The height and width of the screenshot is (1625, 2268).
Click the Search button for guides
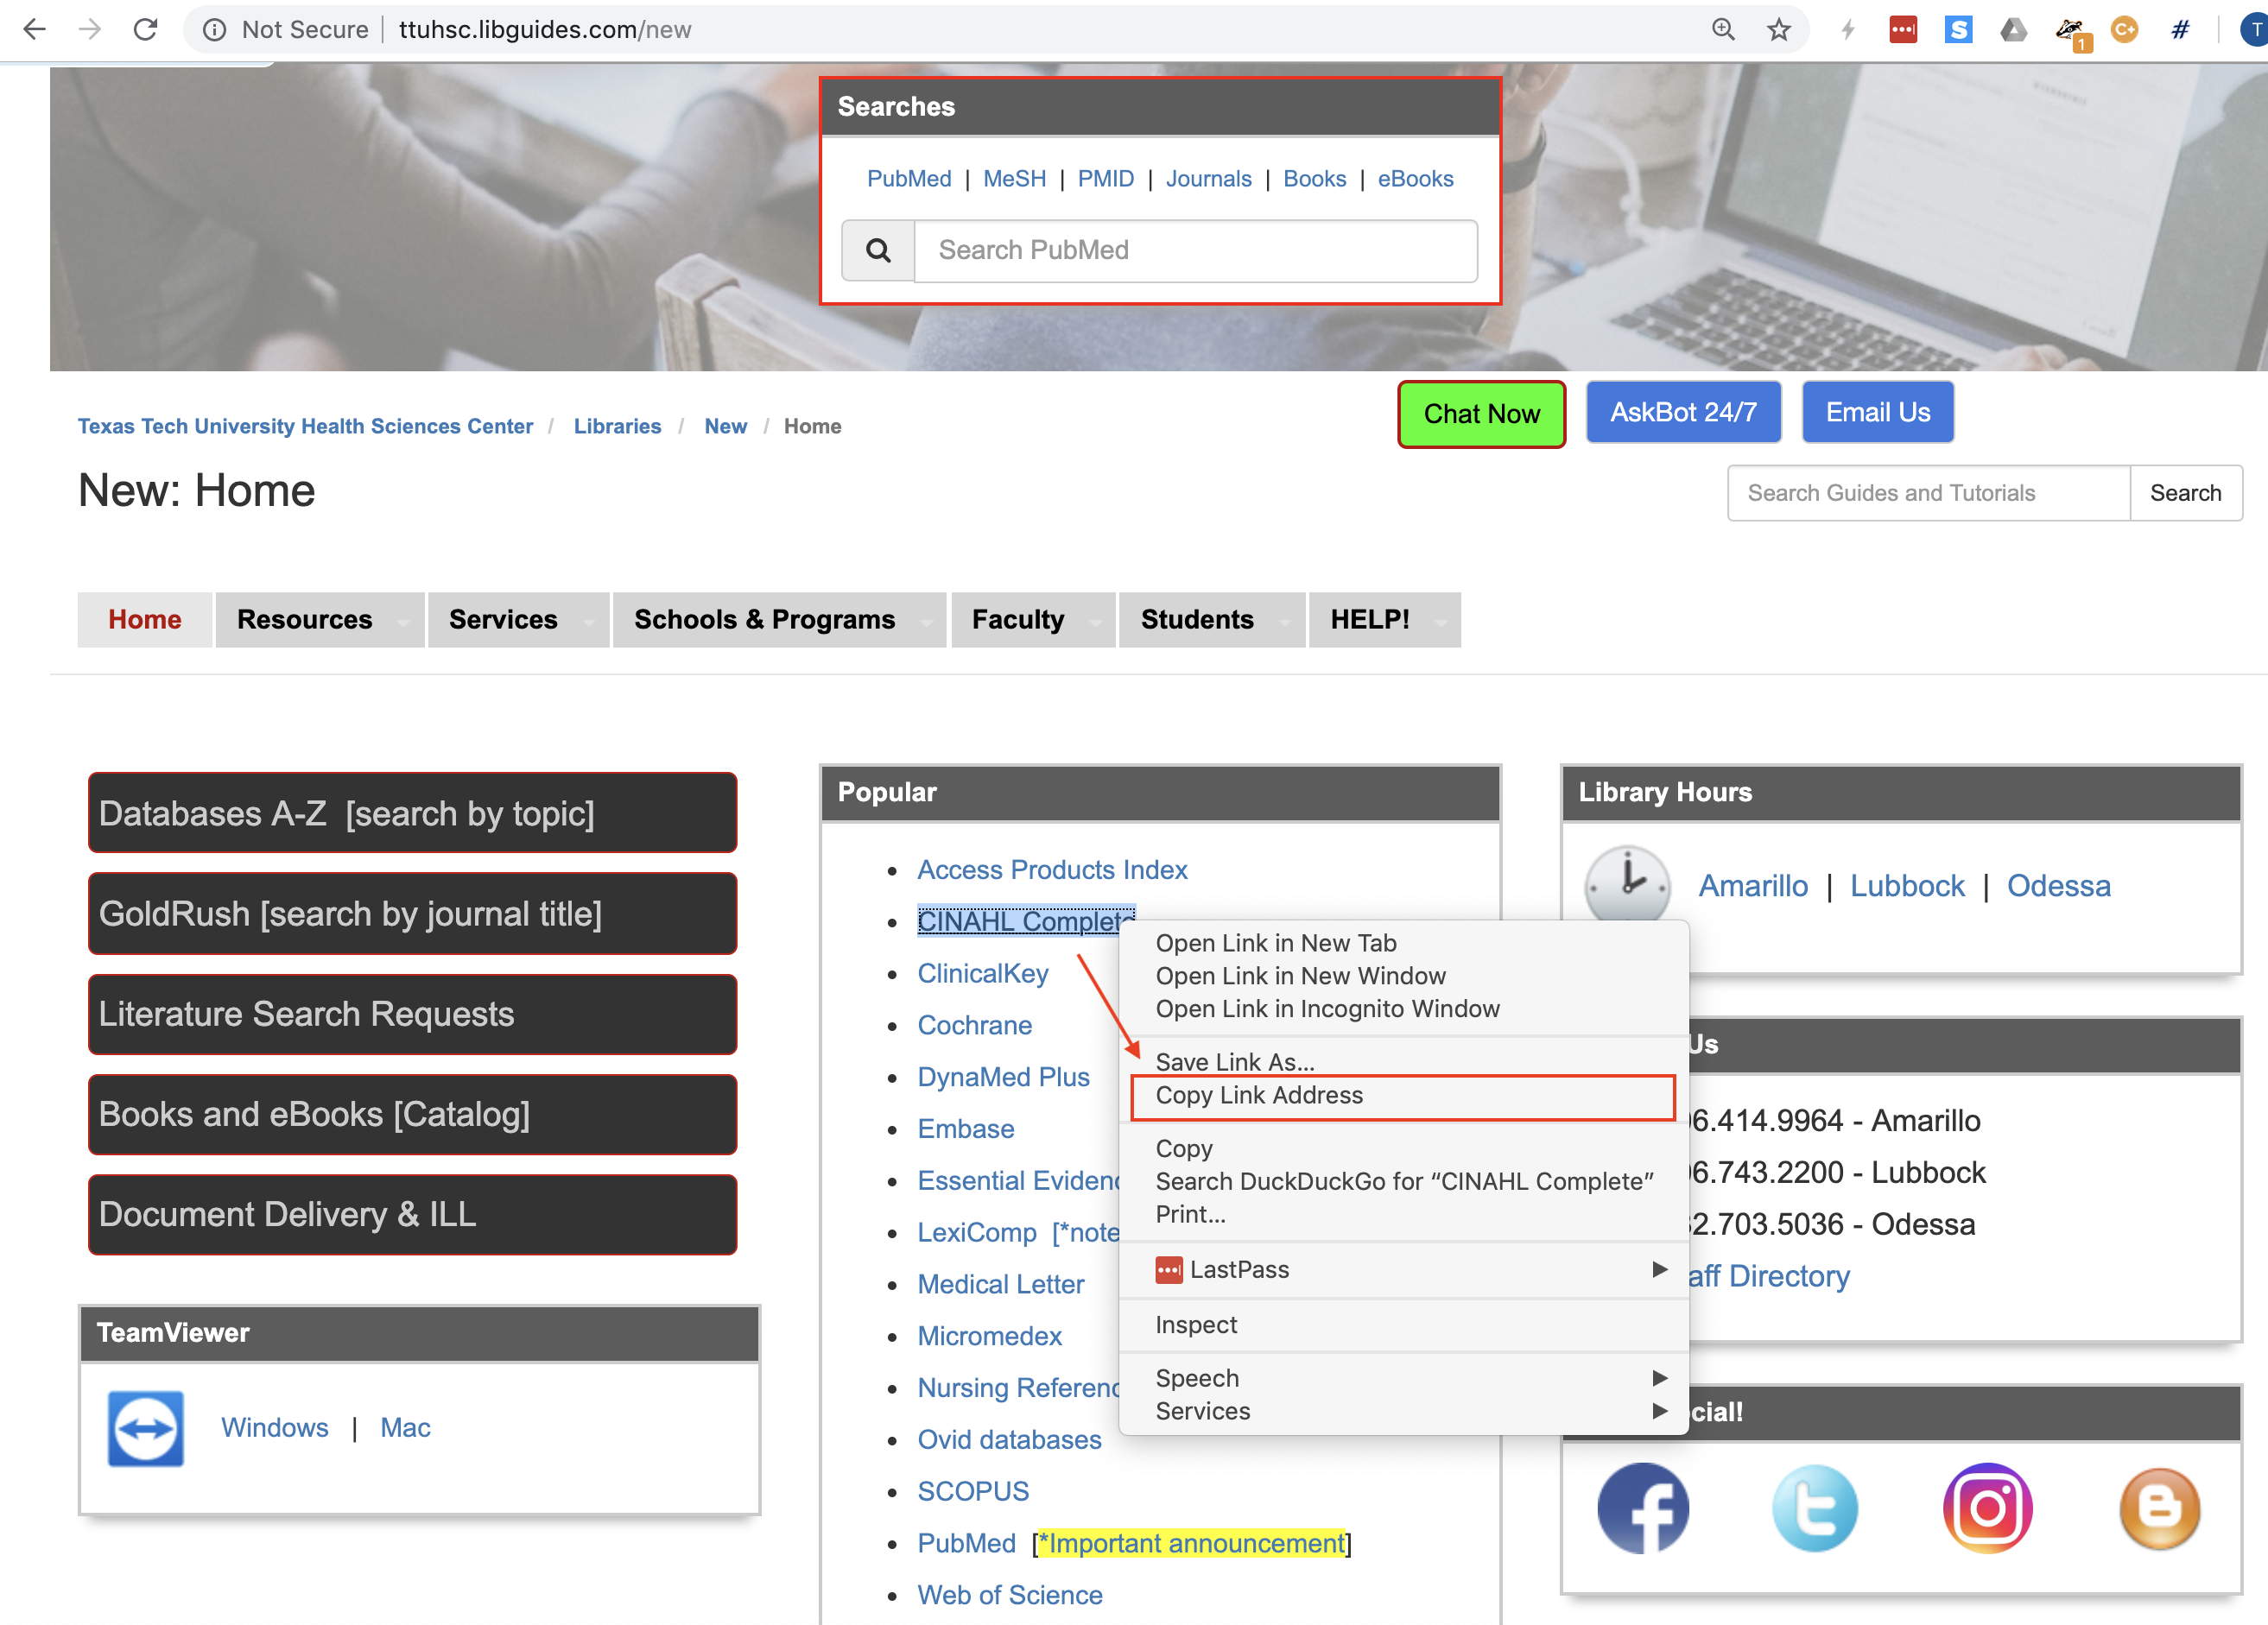pos(2185,493)
